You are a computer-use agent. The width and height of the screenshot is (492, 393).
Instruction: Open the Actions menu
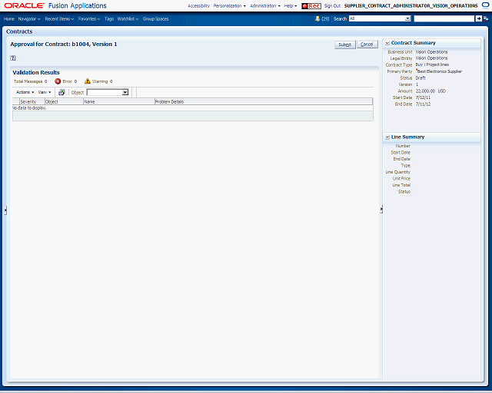[x=25, y=92]
